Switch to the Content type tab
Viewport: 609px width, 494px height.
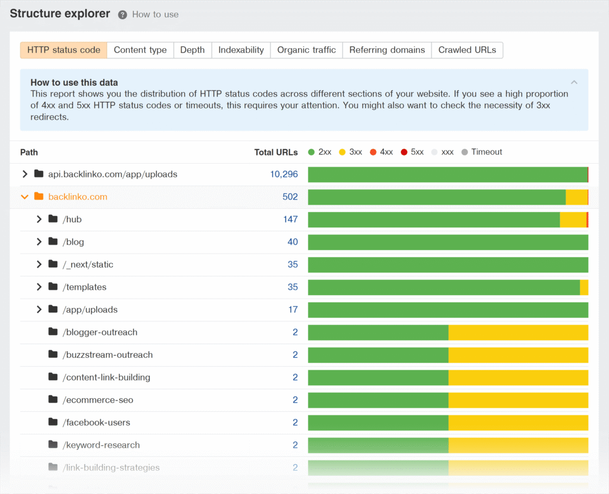(140, 50)
